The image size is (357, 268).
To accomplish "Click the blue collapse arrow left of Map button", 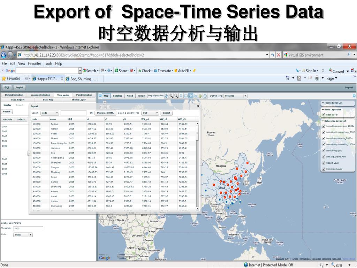I will (100, 96).
